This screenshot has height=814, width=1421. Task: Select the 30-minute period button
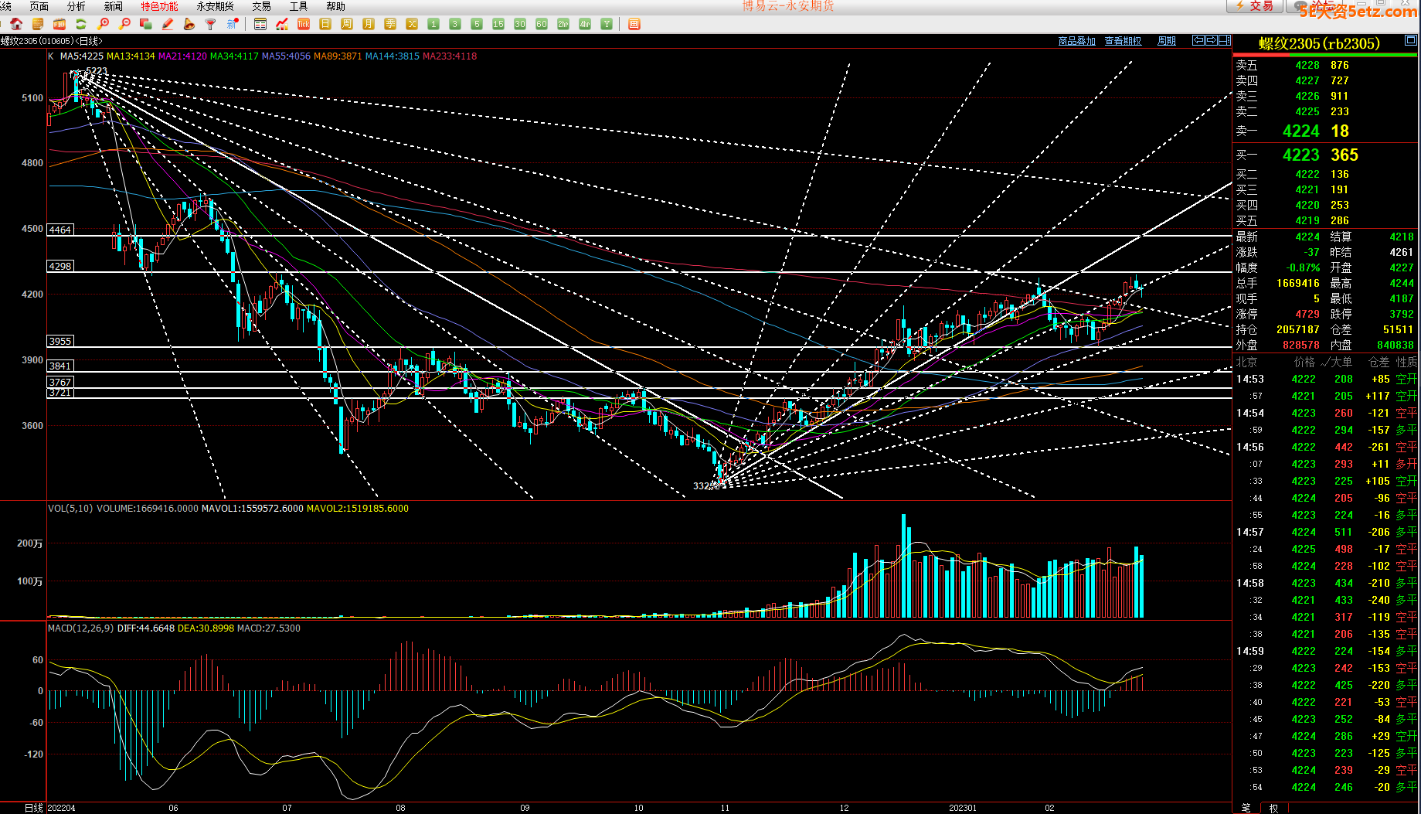[x=520, y=24]
